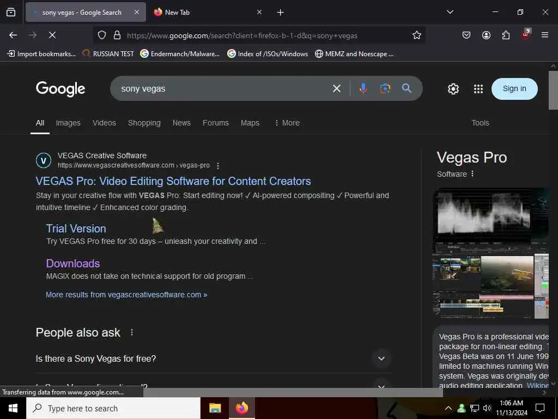
Task: Bookmark this page with star icon
Action: [417, 35]
